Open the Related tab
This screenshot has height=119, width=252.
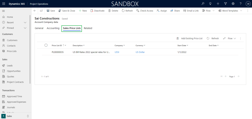click(x=88, y=28)
